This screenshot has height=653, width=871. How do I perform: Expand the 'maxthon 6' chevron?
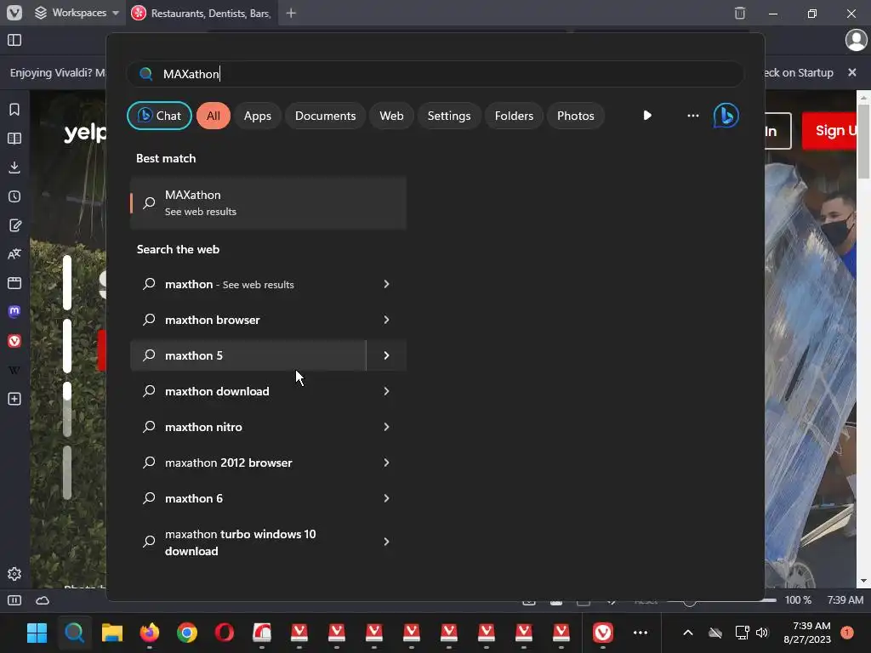(x=387, y=498)
